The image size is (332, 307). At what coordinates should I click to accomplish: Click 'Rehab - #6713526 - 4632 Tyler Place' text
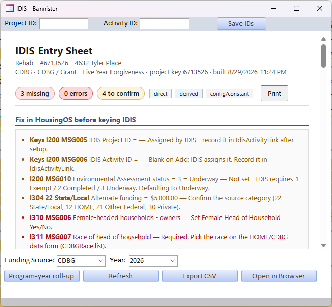pyautogui.click(x=68, y=63)
